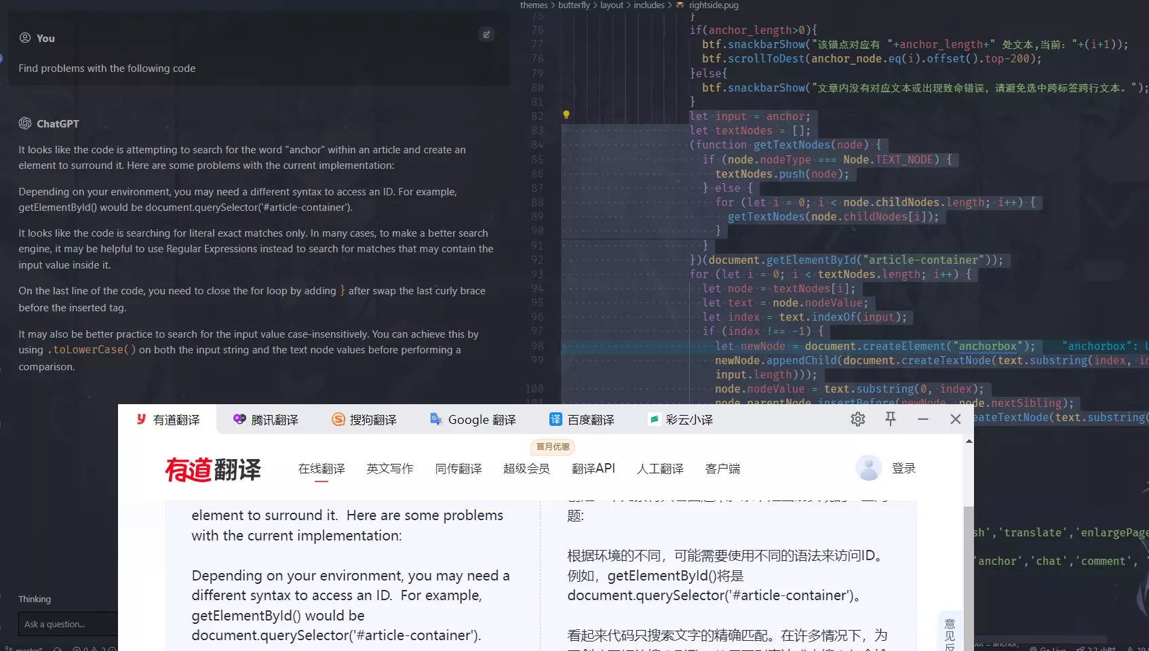Close the translation popup window

[956, 420]
